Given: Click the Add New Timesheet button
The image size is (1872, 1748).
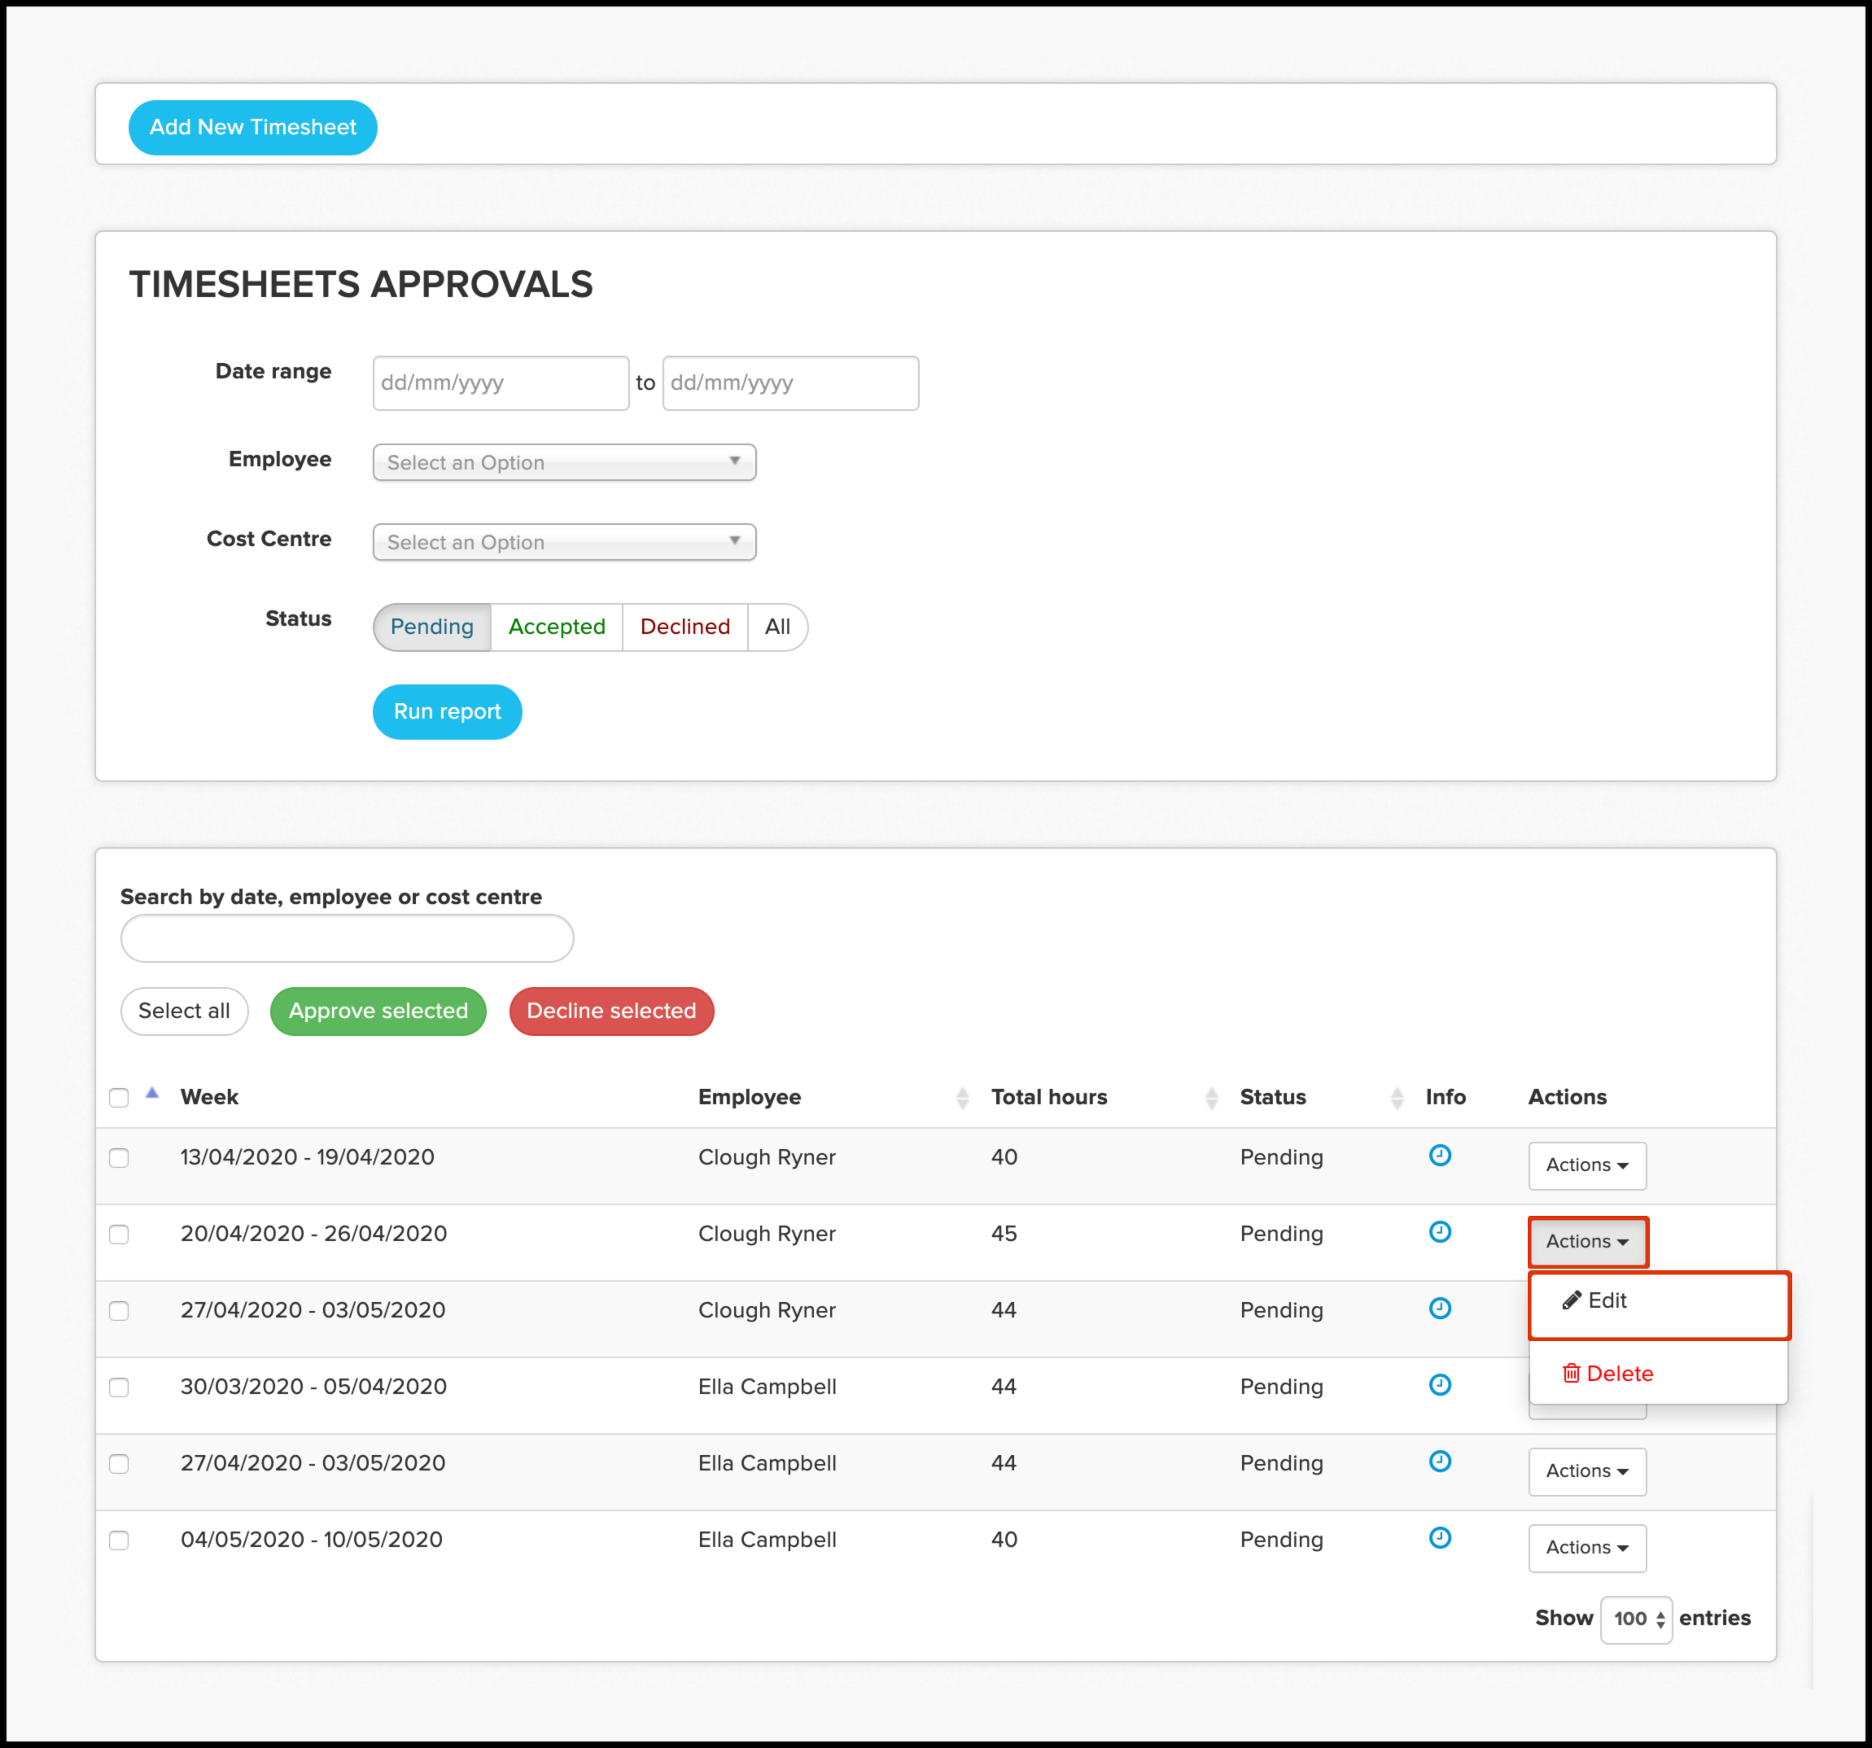Looking at the screenshot, I should click(x=252, y=127).
